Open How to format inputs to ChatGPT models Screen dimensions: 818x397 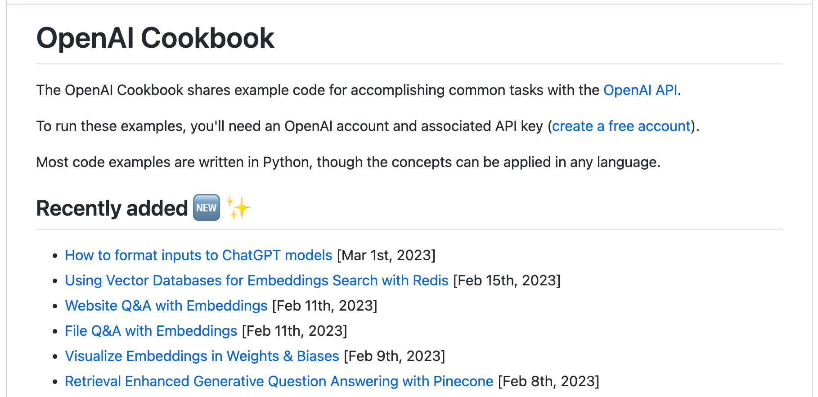198,255
